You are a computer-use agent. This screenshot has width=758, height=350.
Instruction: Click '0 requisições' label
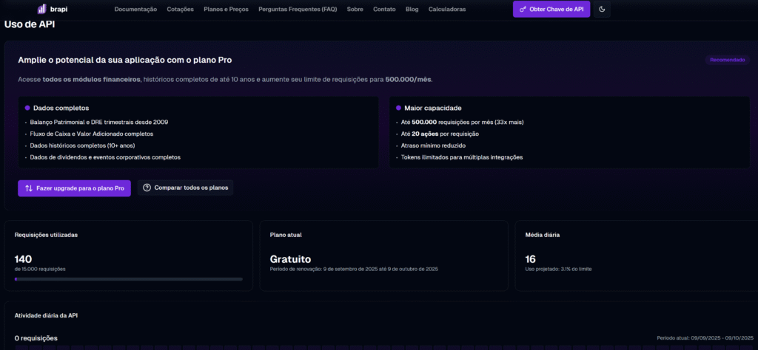click(x=36, y=338)
